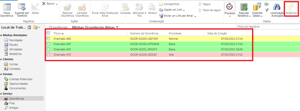Go to Oportunidades under Vendas
300x111 pixels.
[19, 84]
